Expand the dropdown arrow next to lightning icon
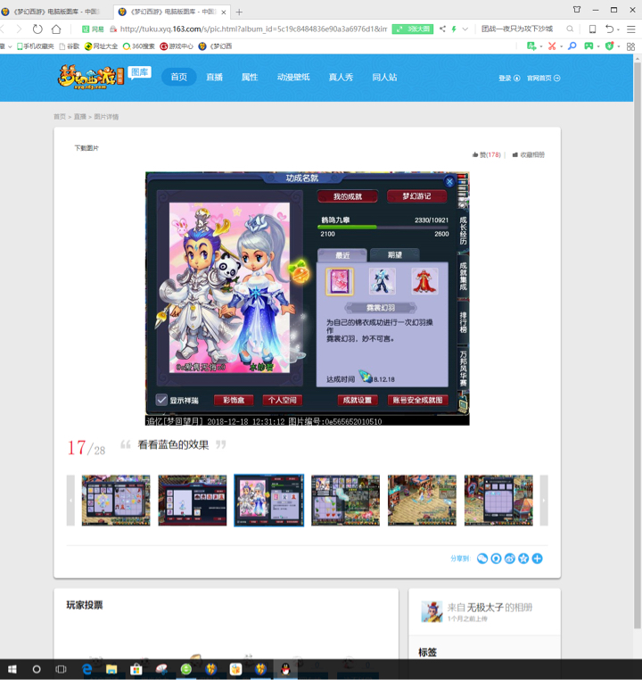 point(465,29)
